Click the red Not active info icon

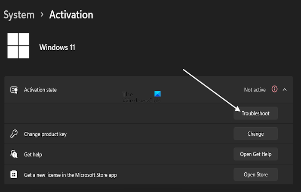pyautogui.click(x=274, y=89)
